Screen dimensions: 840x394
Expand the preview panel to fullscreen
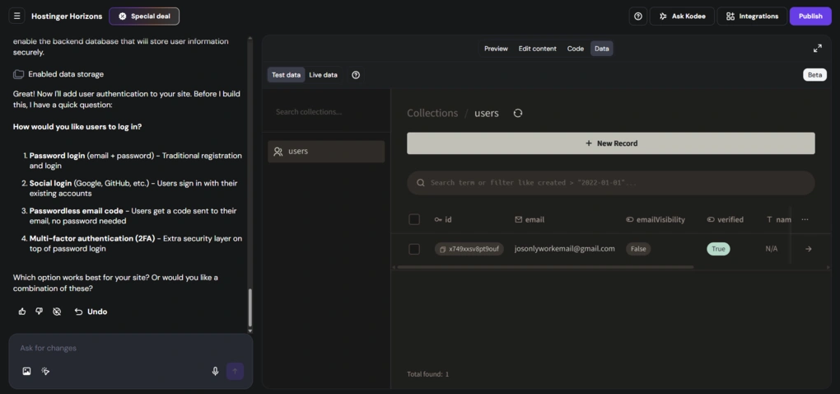[x=817, y=49]
